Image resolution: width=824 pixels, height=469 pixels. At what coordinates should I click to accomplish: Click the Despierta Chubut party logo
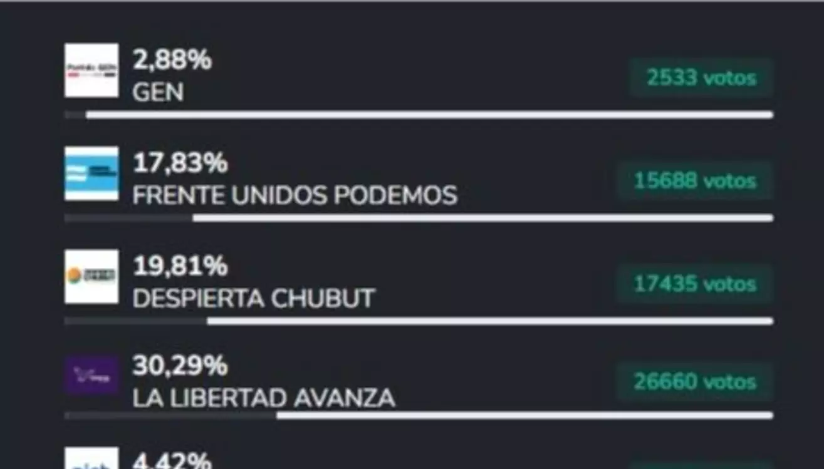[91, 276]
